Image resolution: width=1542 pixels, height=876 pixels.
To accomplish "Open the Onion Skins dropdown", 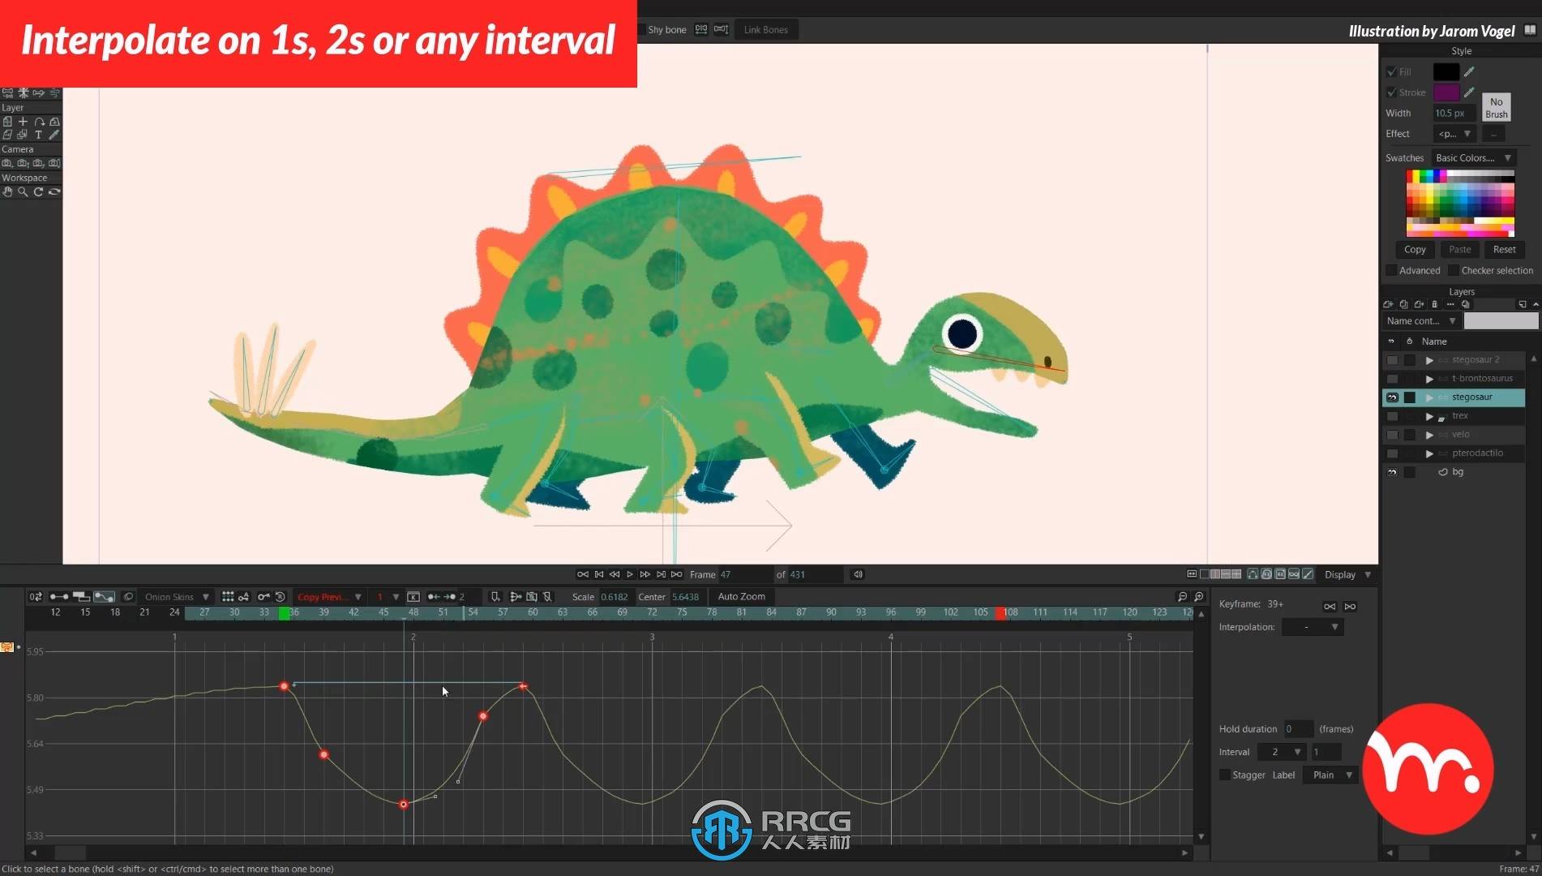I will point(176,597).
